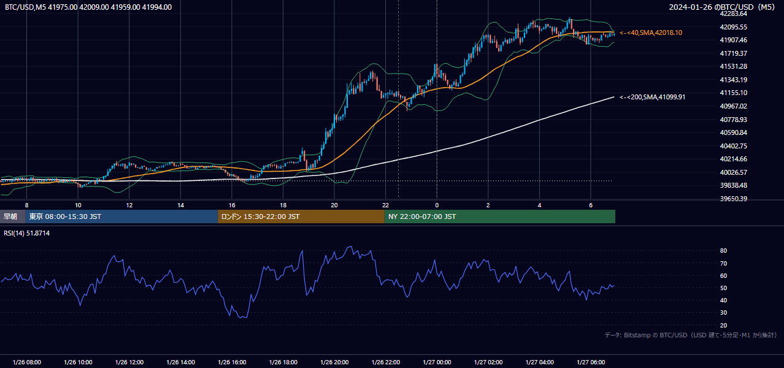Click hour 20 on price chart axis

click(334, 205)
